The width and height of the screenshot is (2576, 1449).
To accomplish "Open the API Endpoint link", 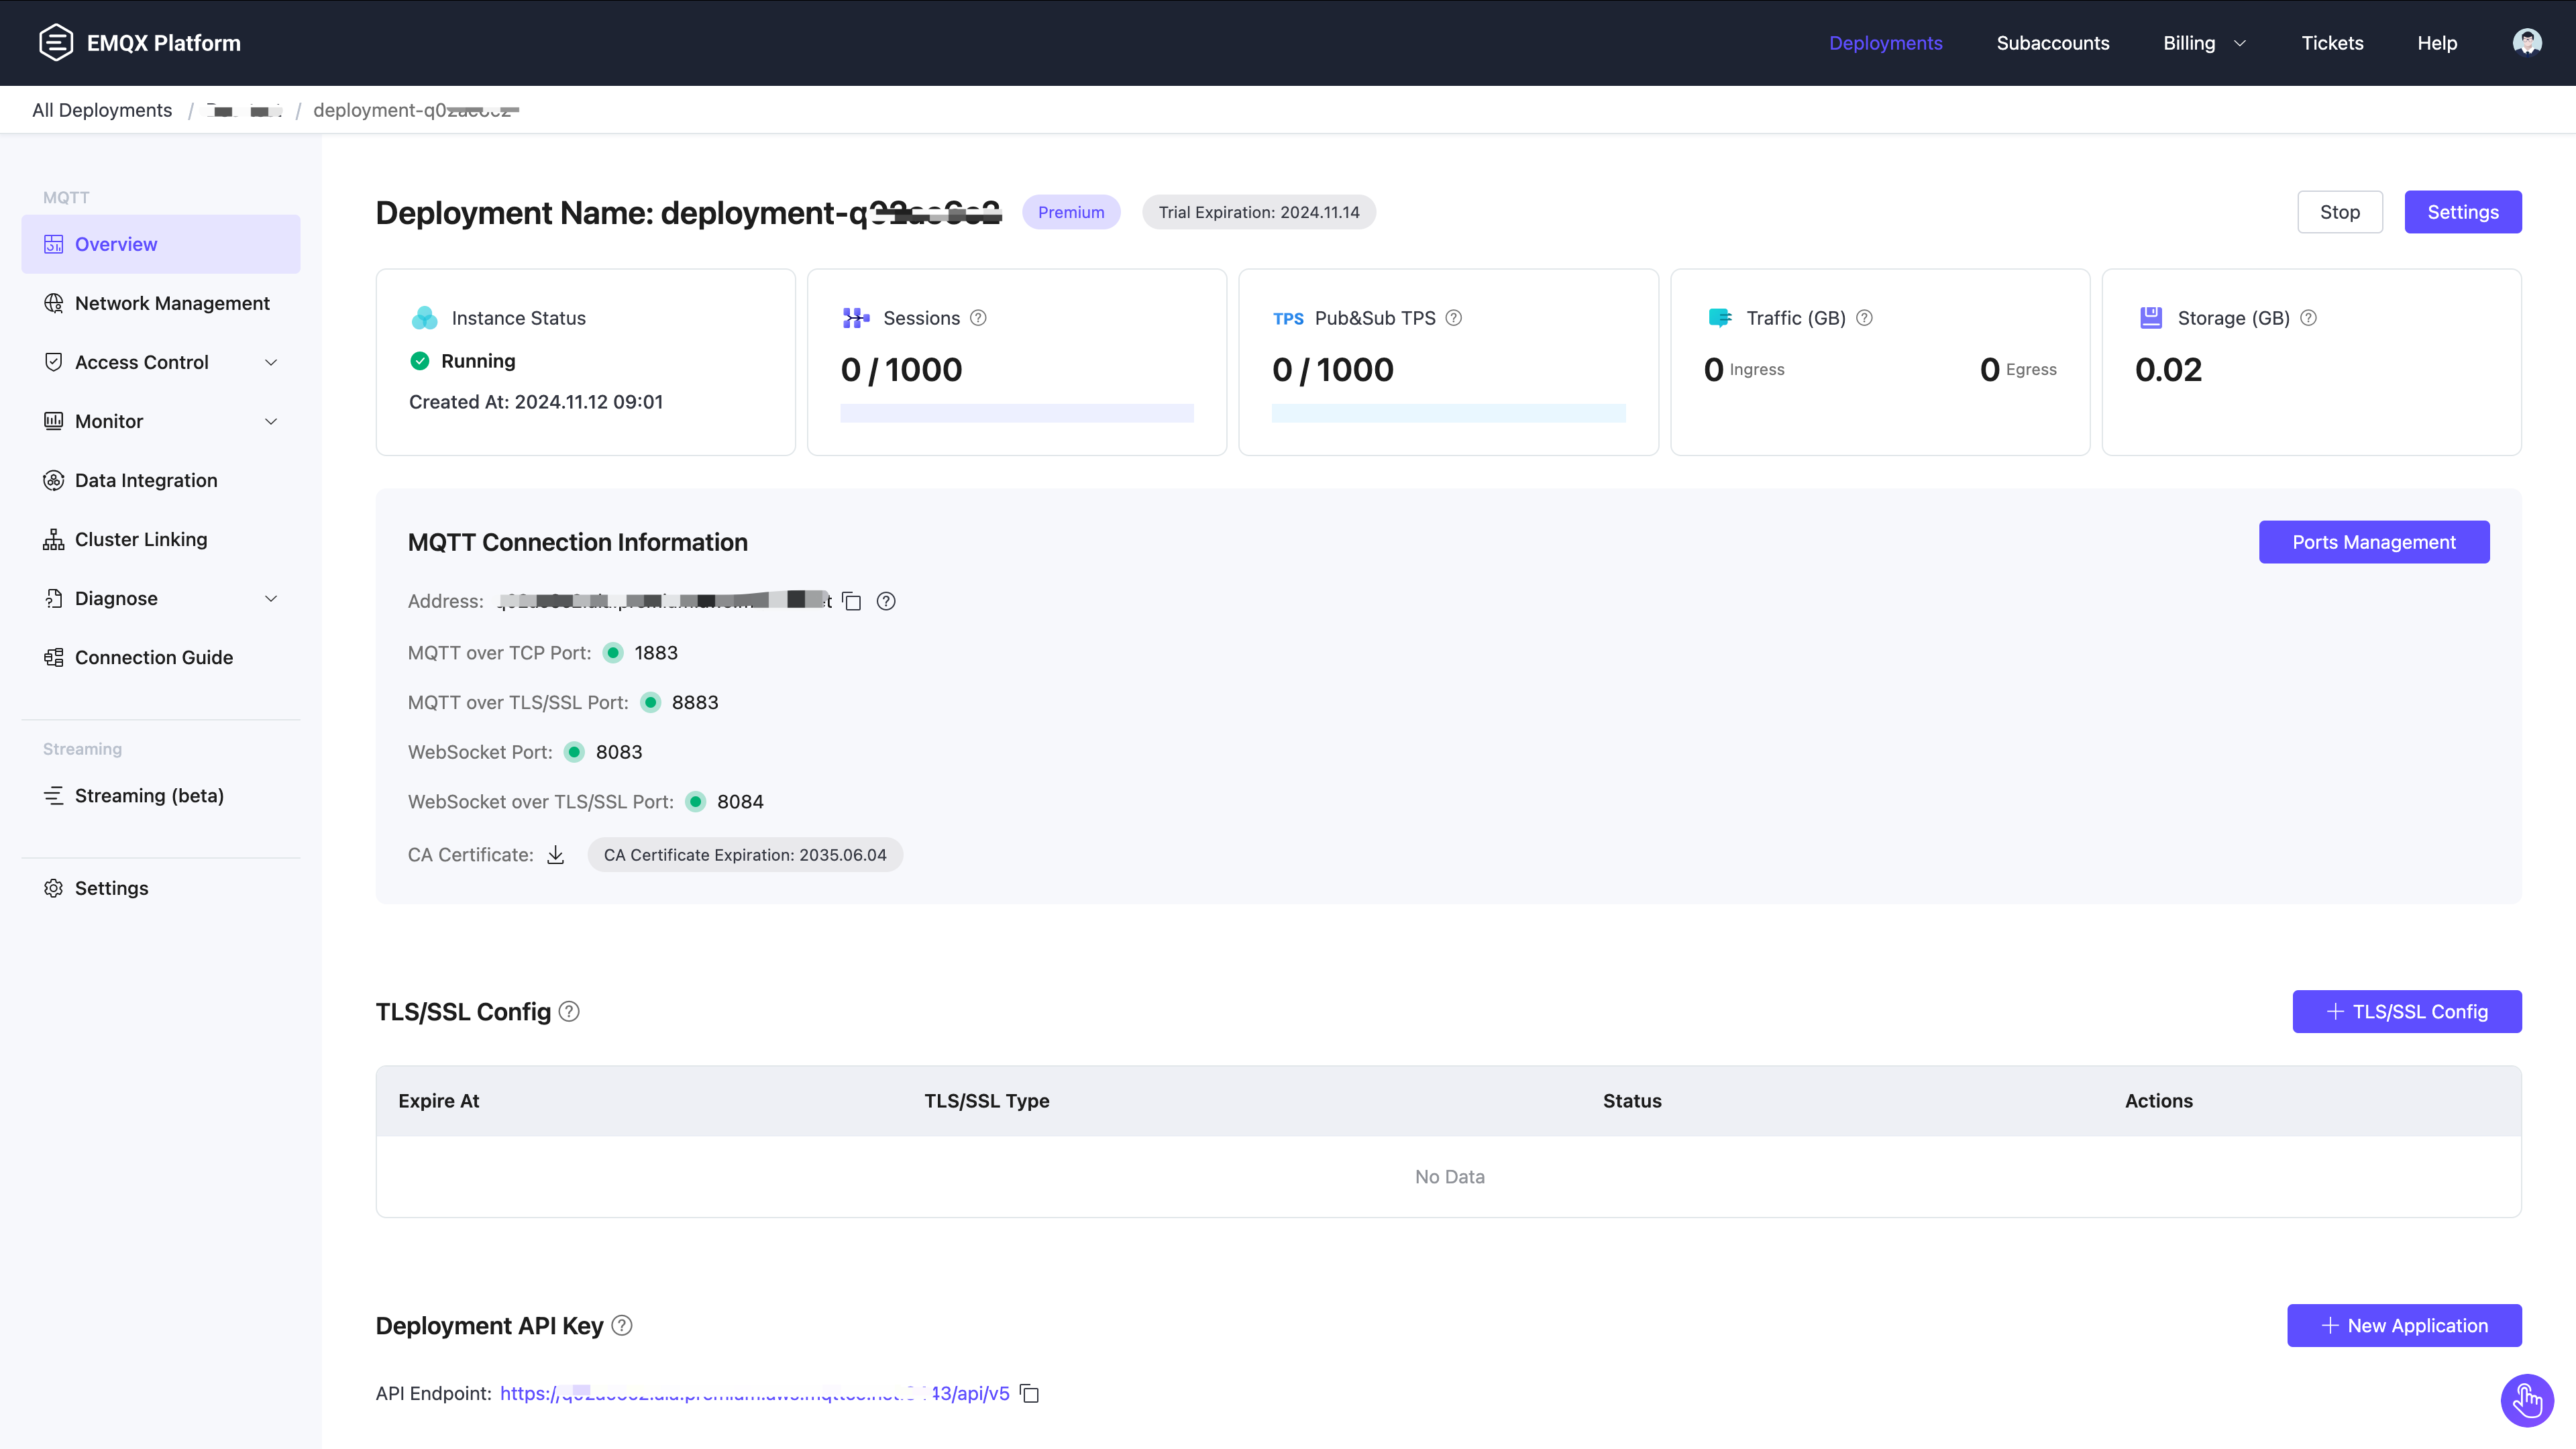I will click(x=755, y=1393).
